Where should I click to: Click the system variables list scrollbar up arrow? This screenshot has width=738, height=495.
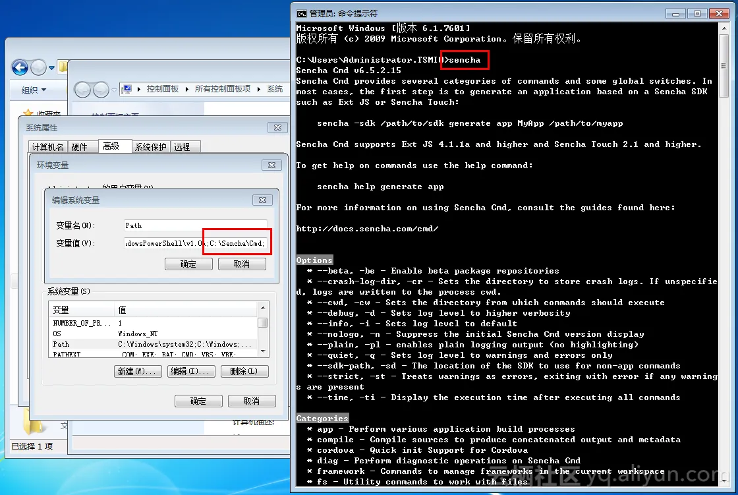(263, 308)
